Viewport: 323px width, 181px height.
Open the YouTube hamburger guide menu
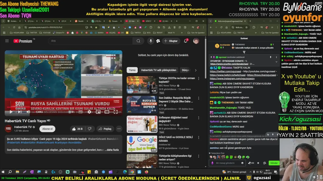point(7,41)
